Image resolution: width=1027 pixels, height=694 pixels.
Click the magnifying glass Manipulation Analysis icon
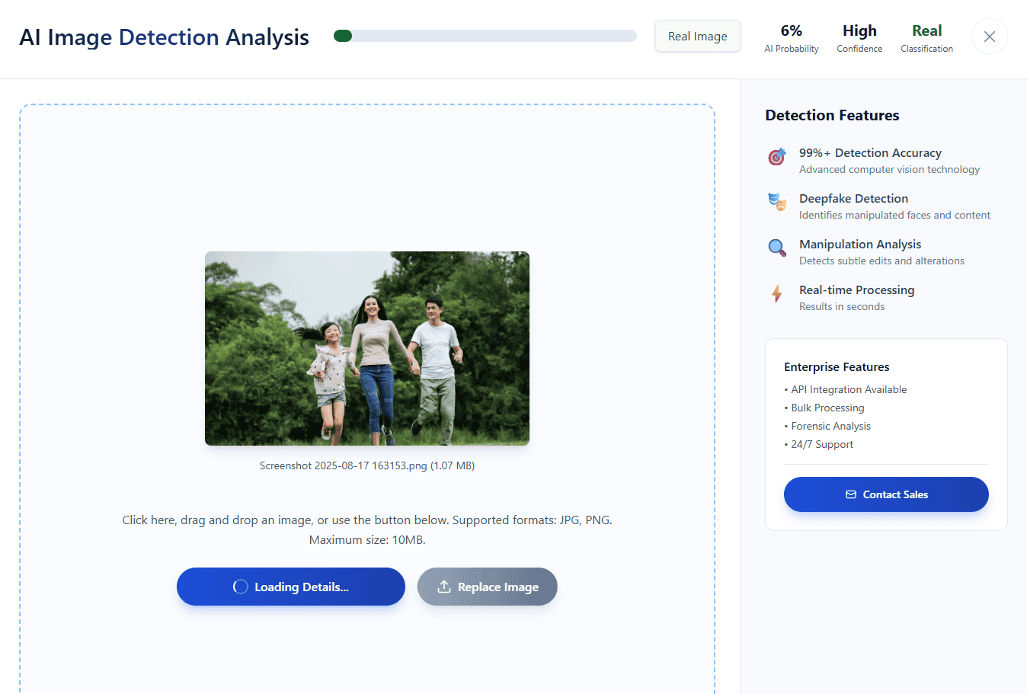tap(776, 248)
